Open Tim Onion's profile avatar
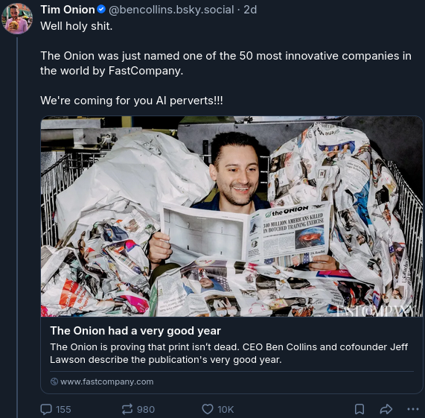 coord(17,19)
